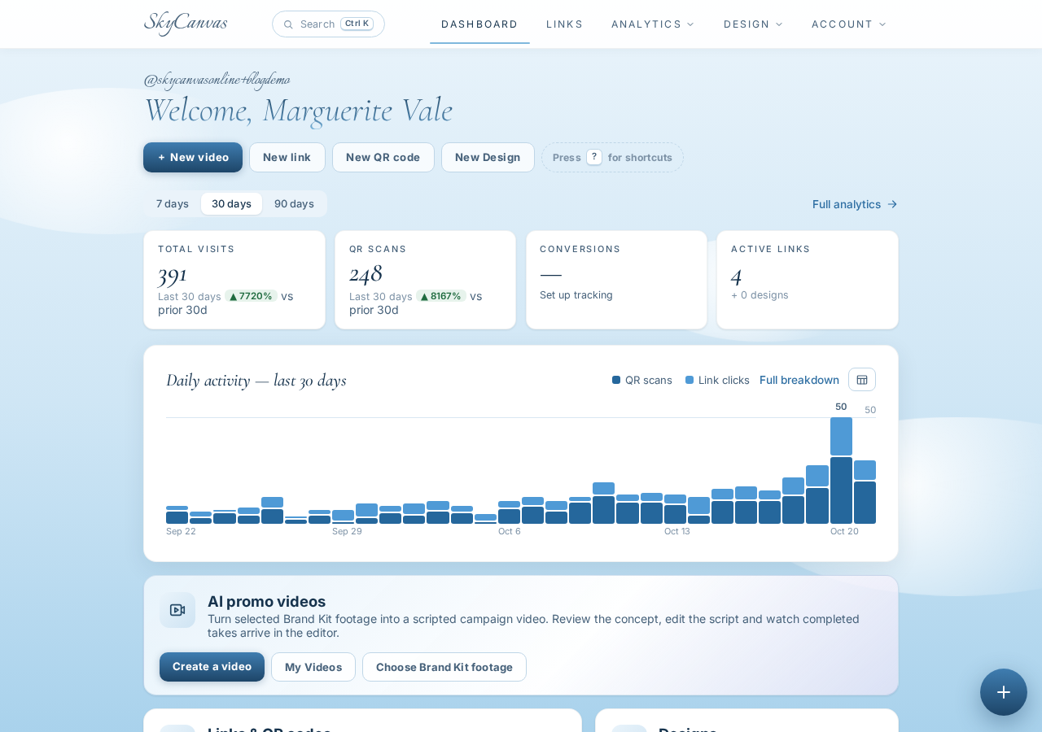Image resolution: width=1042 pixels, height=732 pixels.
Task: Click the Ctrl K shortcut badge
Action: (x=357, y=24)
